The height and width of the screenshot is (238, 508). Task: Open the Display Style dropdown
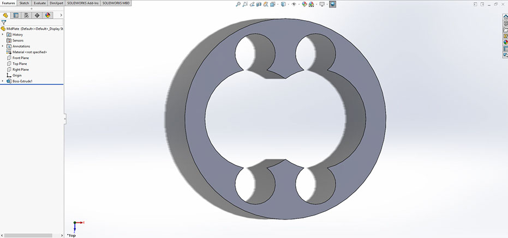pyautogui.click(x=283, y=4)
